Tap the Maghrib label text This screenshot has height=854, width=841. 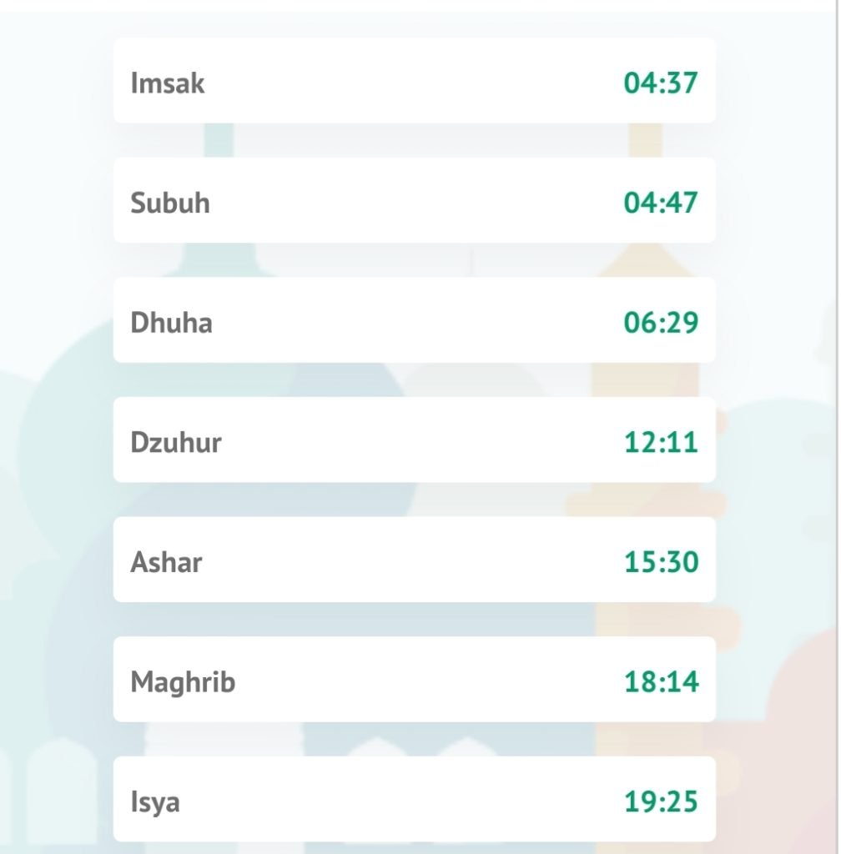[183, 683]
